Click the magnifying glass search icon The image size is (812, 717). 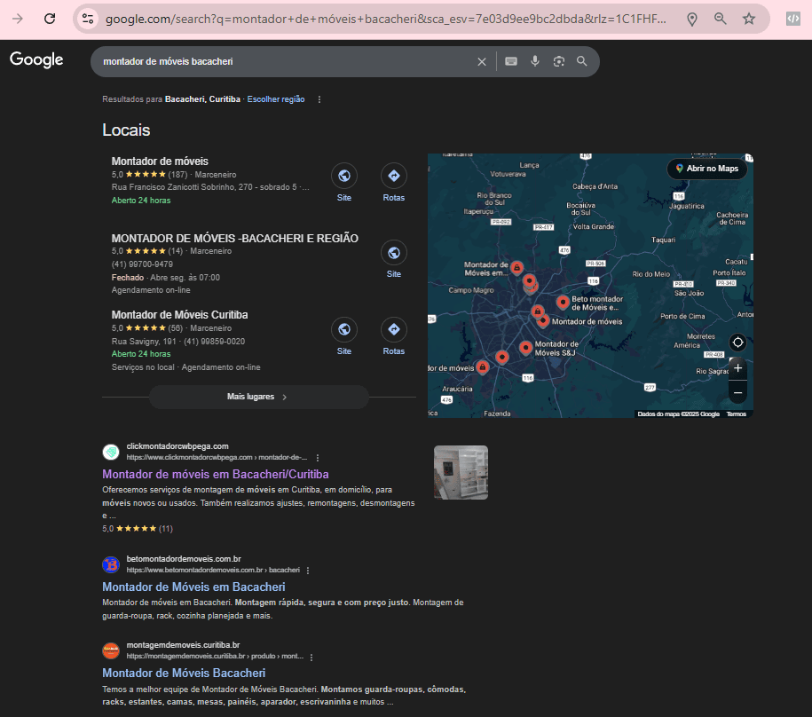pos(582,61)
